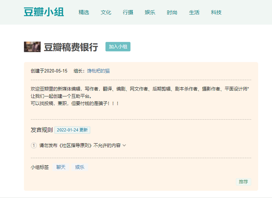Select the 时尚 navigation item
Screen dimensions: 272x198
(x=172, y=12)
